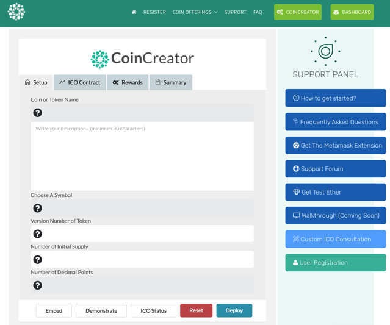The height and width of the screenshot is (325, 390).
Task: Switch to the Rewards tab
Action: tap(128, 82)
